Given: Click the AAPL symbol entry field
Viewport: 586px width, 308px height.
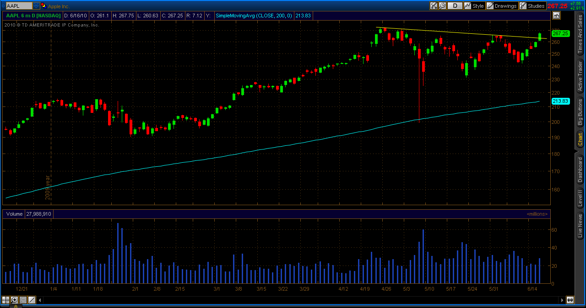Looking at the screenshot, I should tap(18, 6).
